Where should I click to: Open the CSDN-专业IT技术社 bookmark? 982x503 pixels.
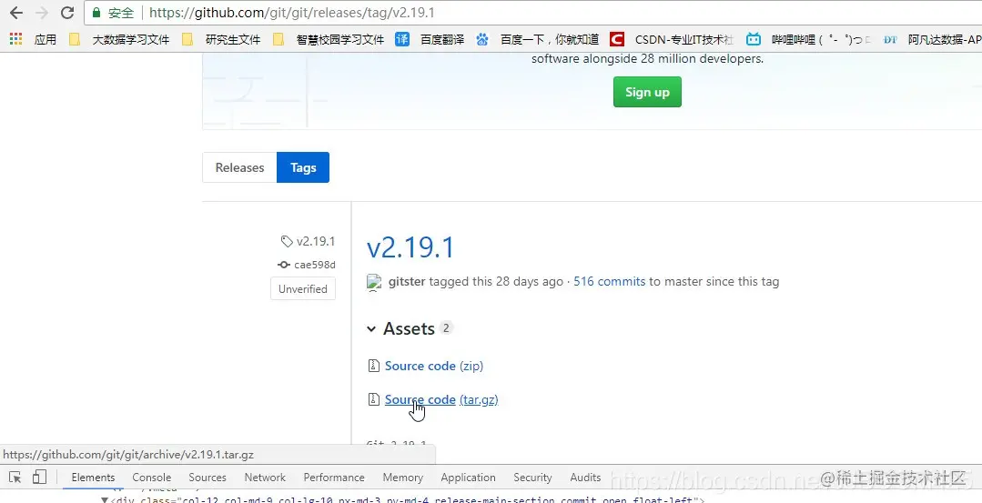pos(672,39)
